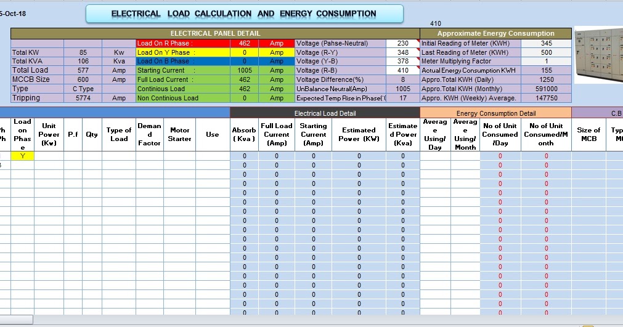Screen dimensions: 623x327
Task: Select the P.f column header
Action: [x=73, y=134]
